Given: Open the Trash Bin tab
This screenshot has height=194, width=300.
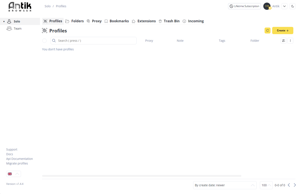Looking at the screenshot, I should click(169, 21).
